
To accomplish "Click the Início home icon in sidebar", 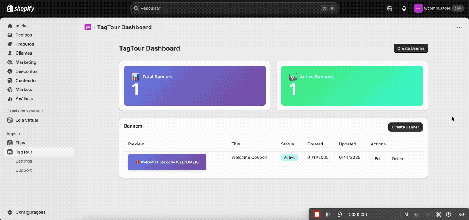I will coord(10,26).
